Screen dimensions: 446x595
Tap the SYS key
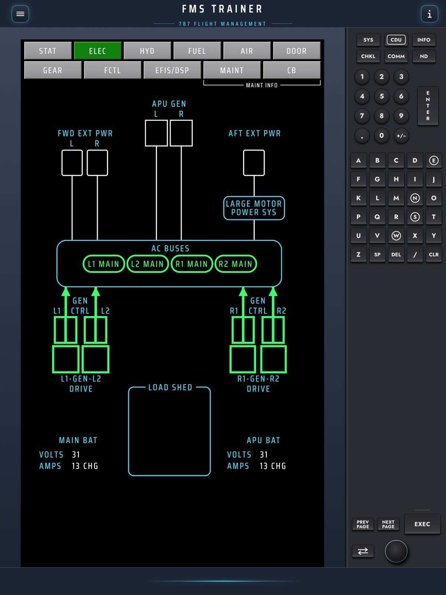pyautogui.click(x=368, y=40)
